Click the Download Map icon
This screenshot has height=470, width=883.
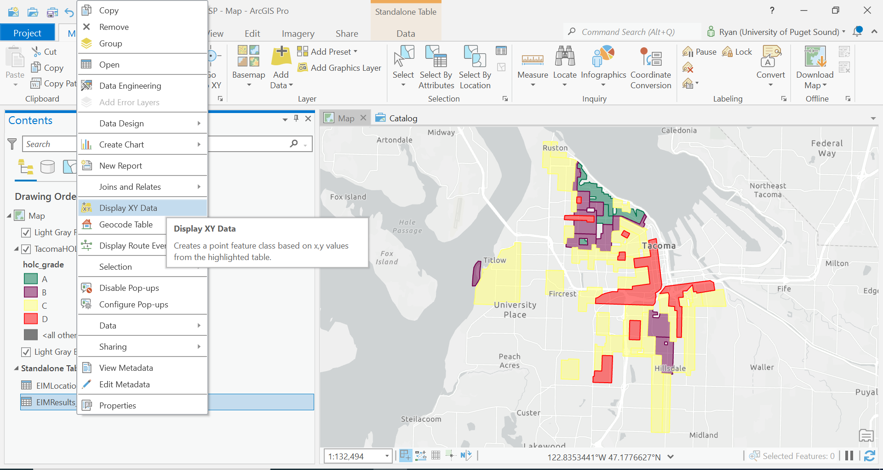tap(814, 57)
